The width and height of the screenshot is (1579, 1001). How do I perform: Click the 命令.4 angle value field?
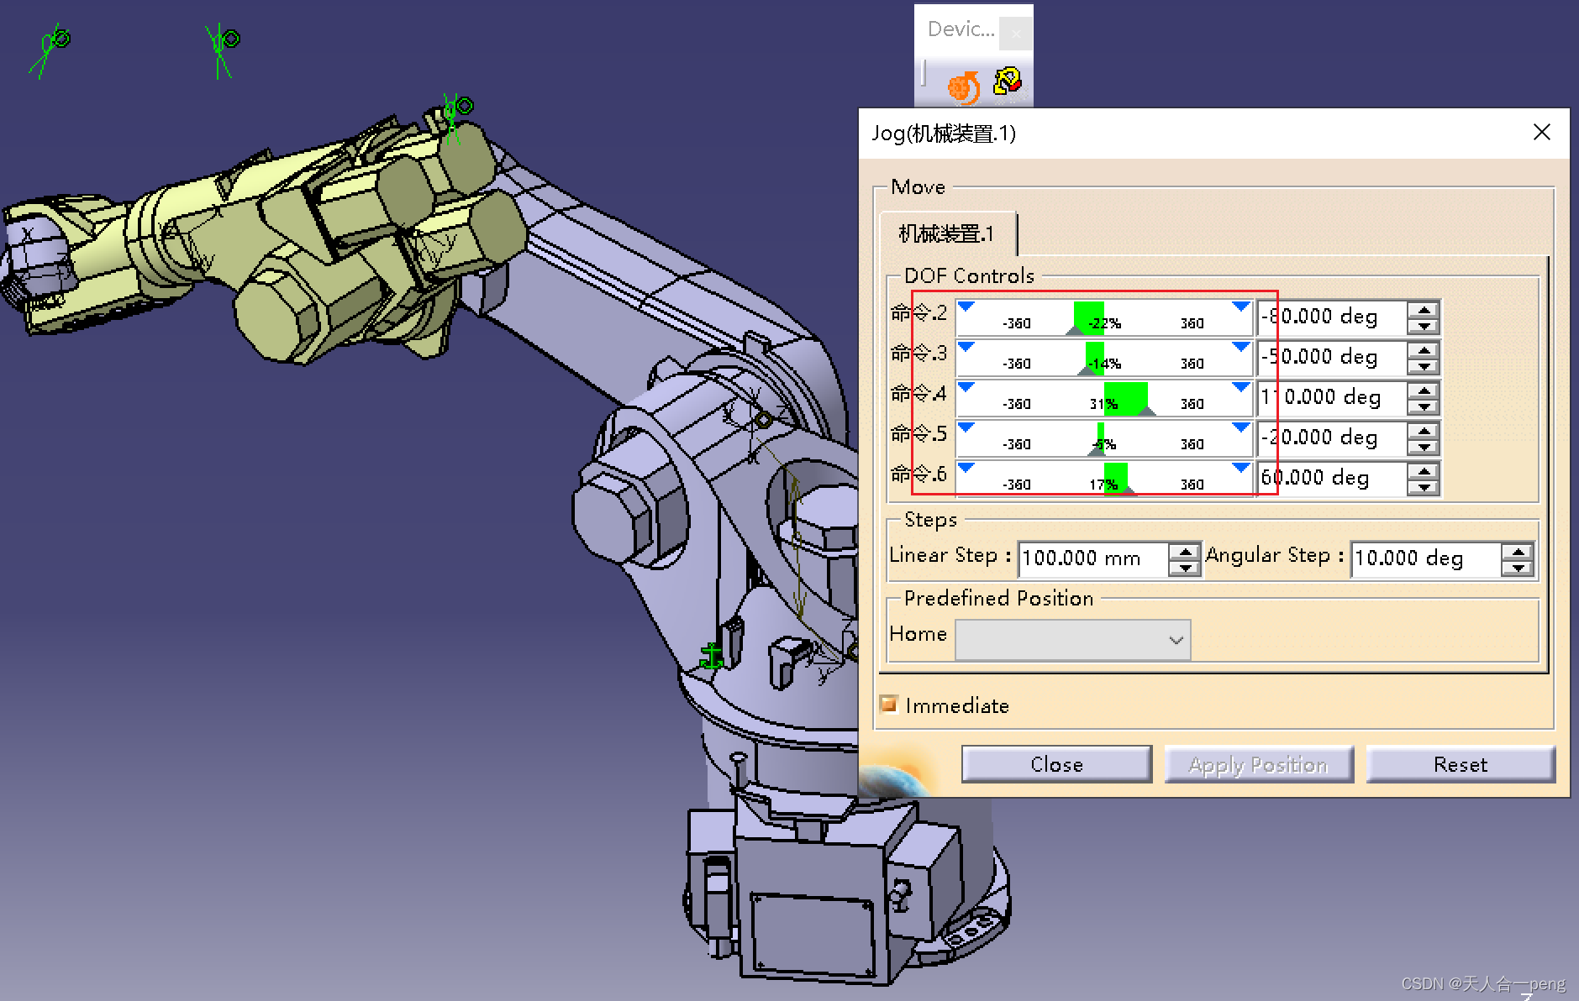(1331, 398)
